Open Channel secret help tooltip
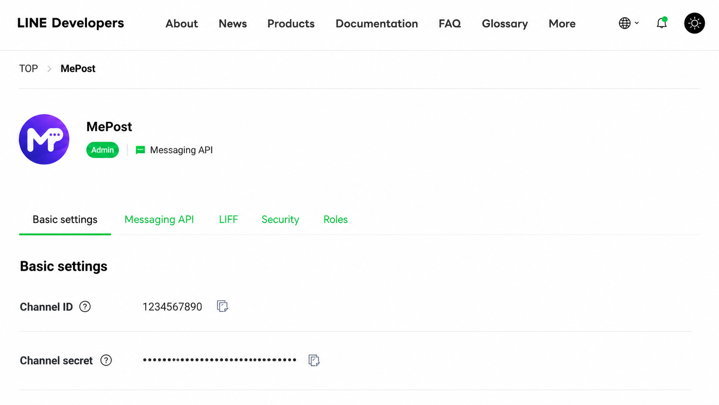Screen dimensions: 719x405 tap(106, 360)
